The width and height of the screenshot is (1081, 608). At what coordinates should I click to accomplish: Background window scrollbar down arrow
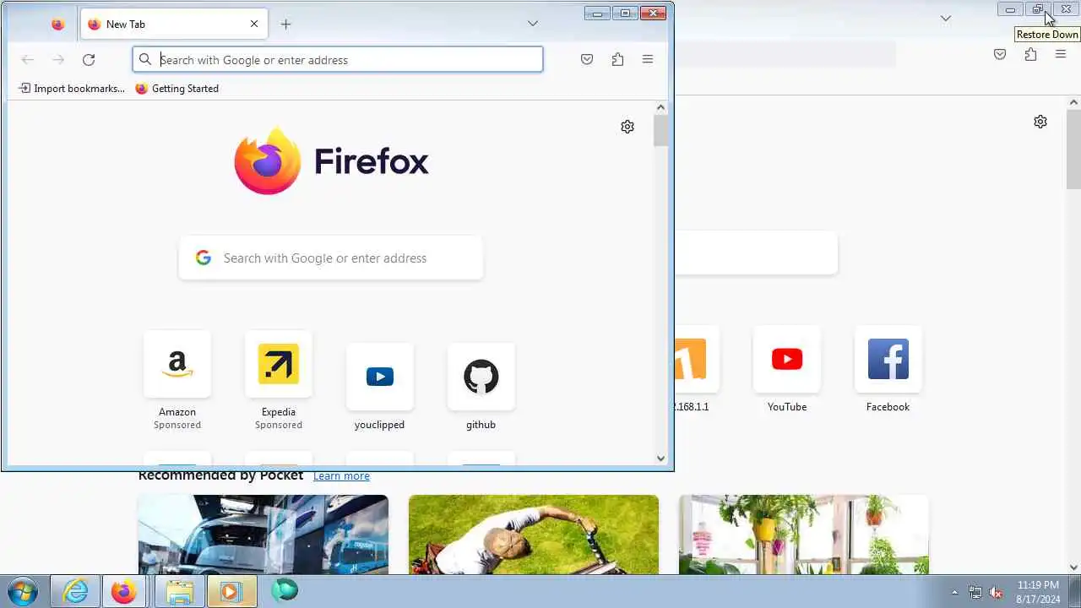click(x=1074, y=567)
